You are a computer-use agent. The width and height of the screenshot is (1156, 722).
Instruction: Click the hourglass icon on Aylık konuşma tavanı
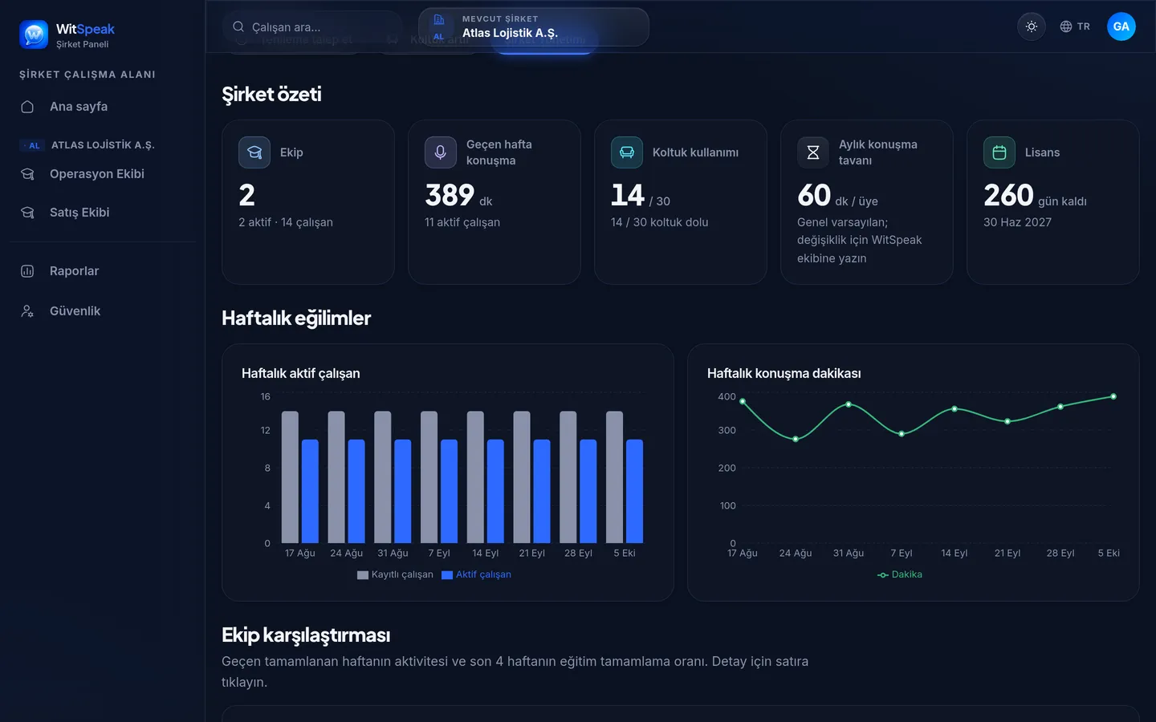tap(813, 152)
